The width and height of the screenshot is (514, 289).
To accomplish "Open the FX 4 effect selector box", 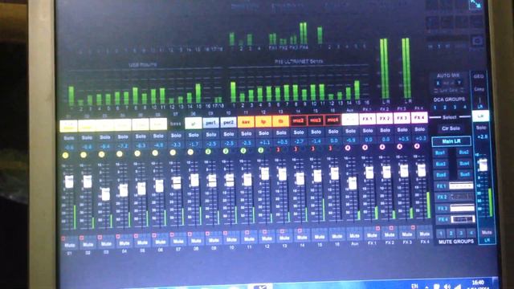I will [x=463, y=219].
